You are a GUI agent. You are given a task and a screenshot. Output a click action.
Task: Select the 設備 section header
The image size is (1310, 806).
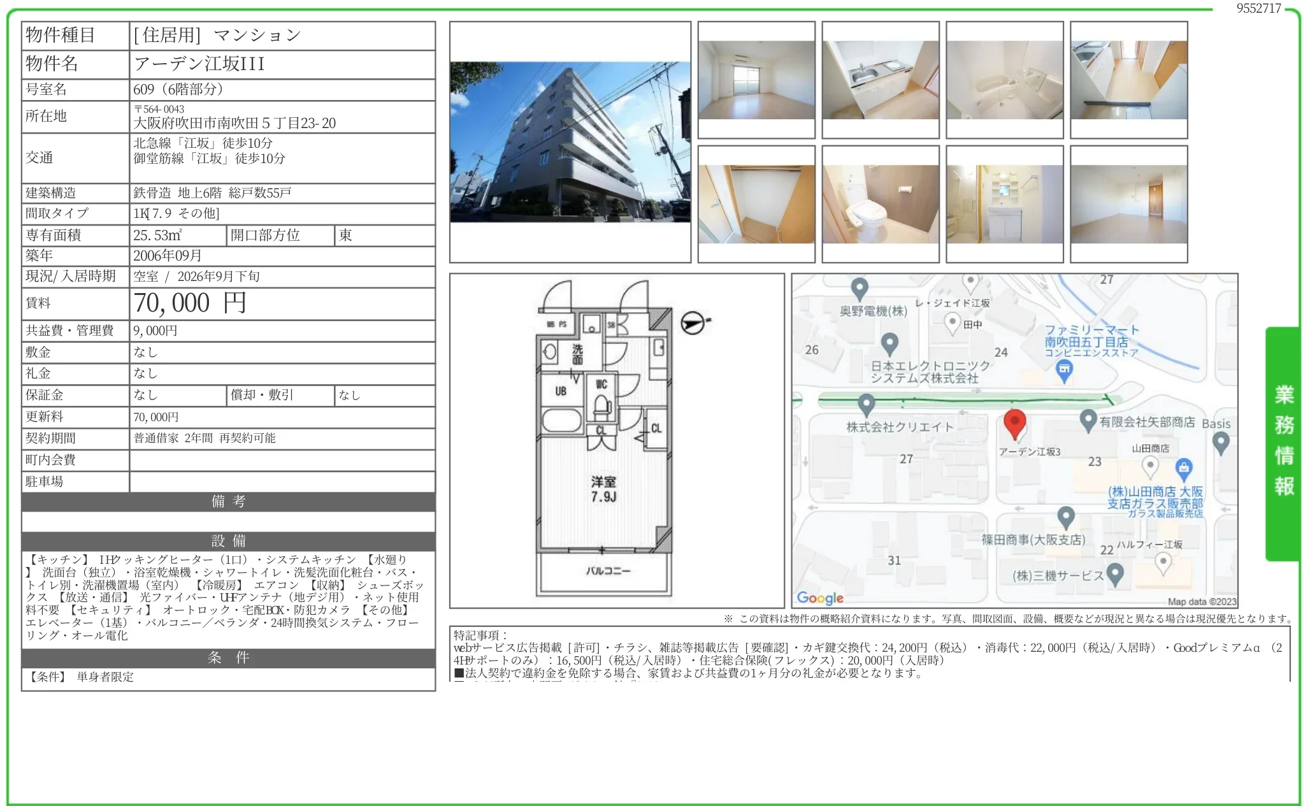click(229, 541)
